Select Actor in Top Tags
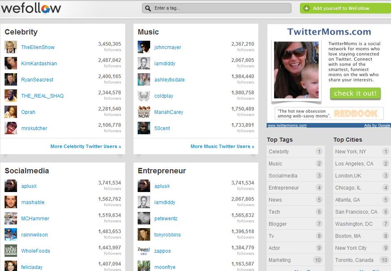The width and height of the screenshot is (391, 271). coord(295,248)
